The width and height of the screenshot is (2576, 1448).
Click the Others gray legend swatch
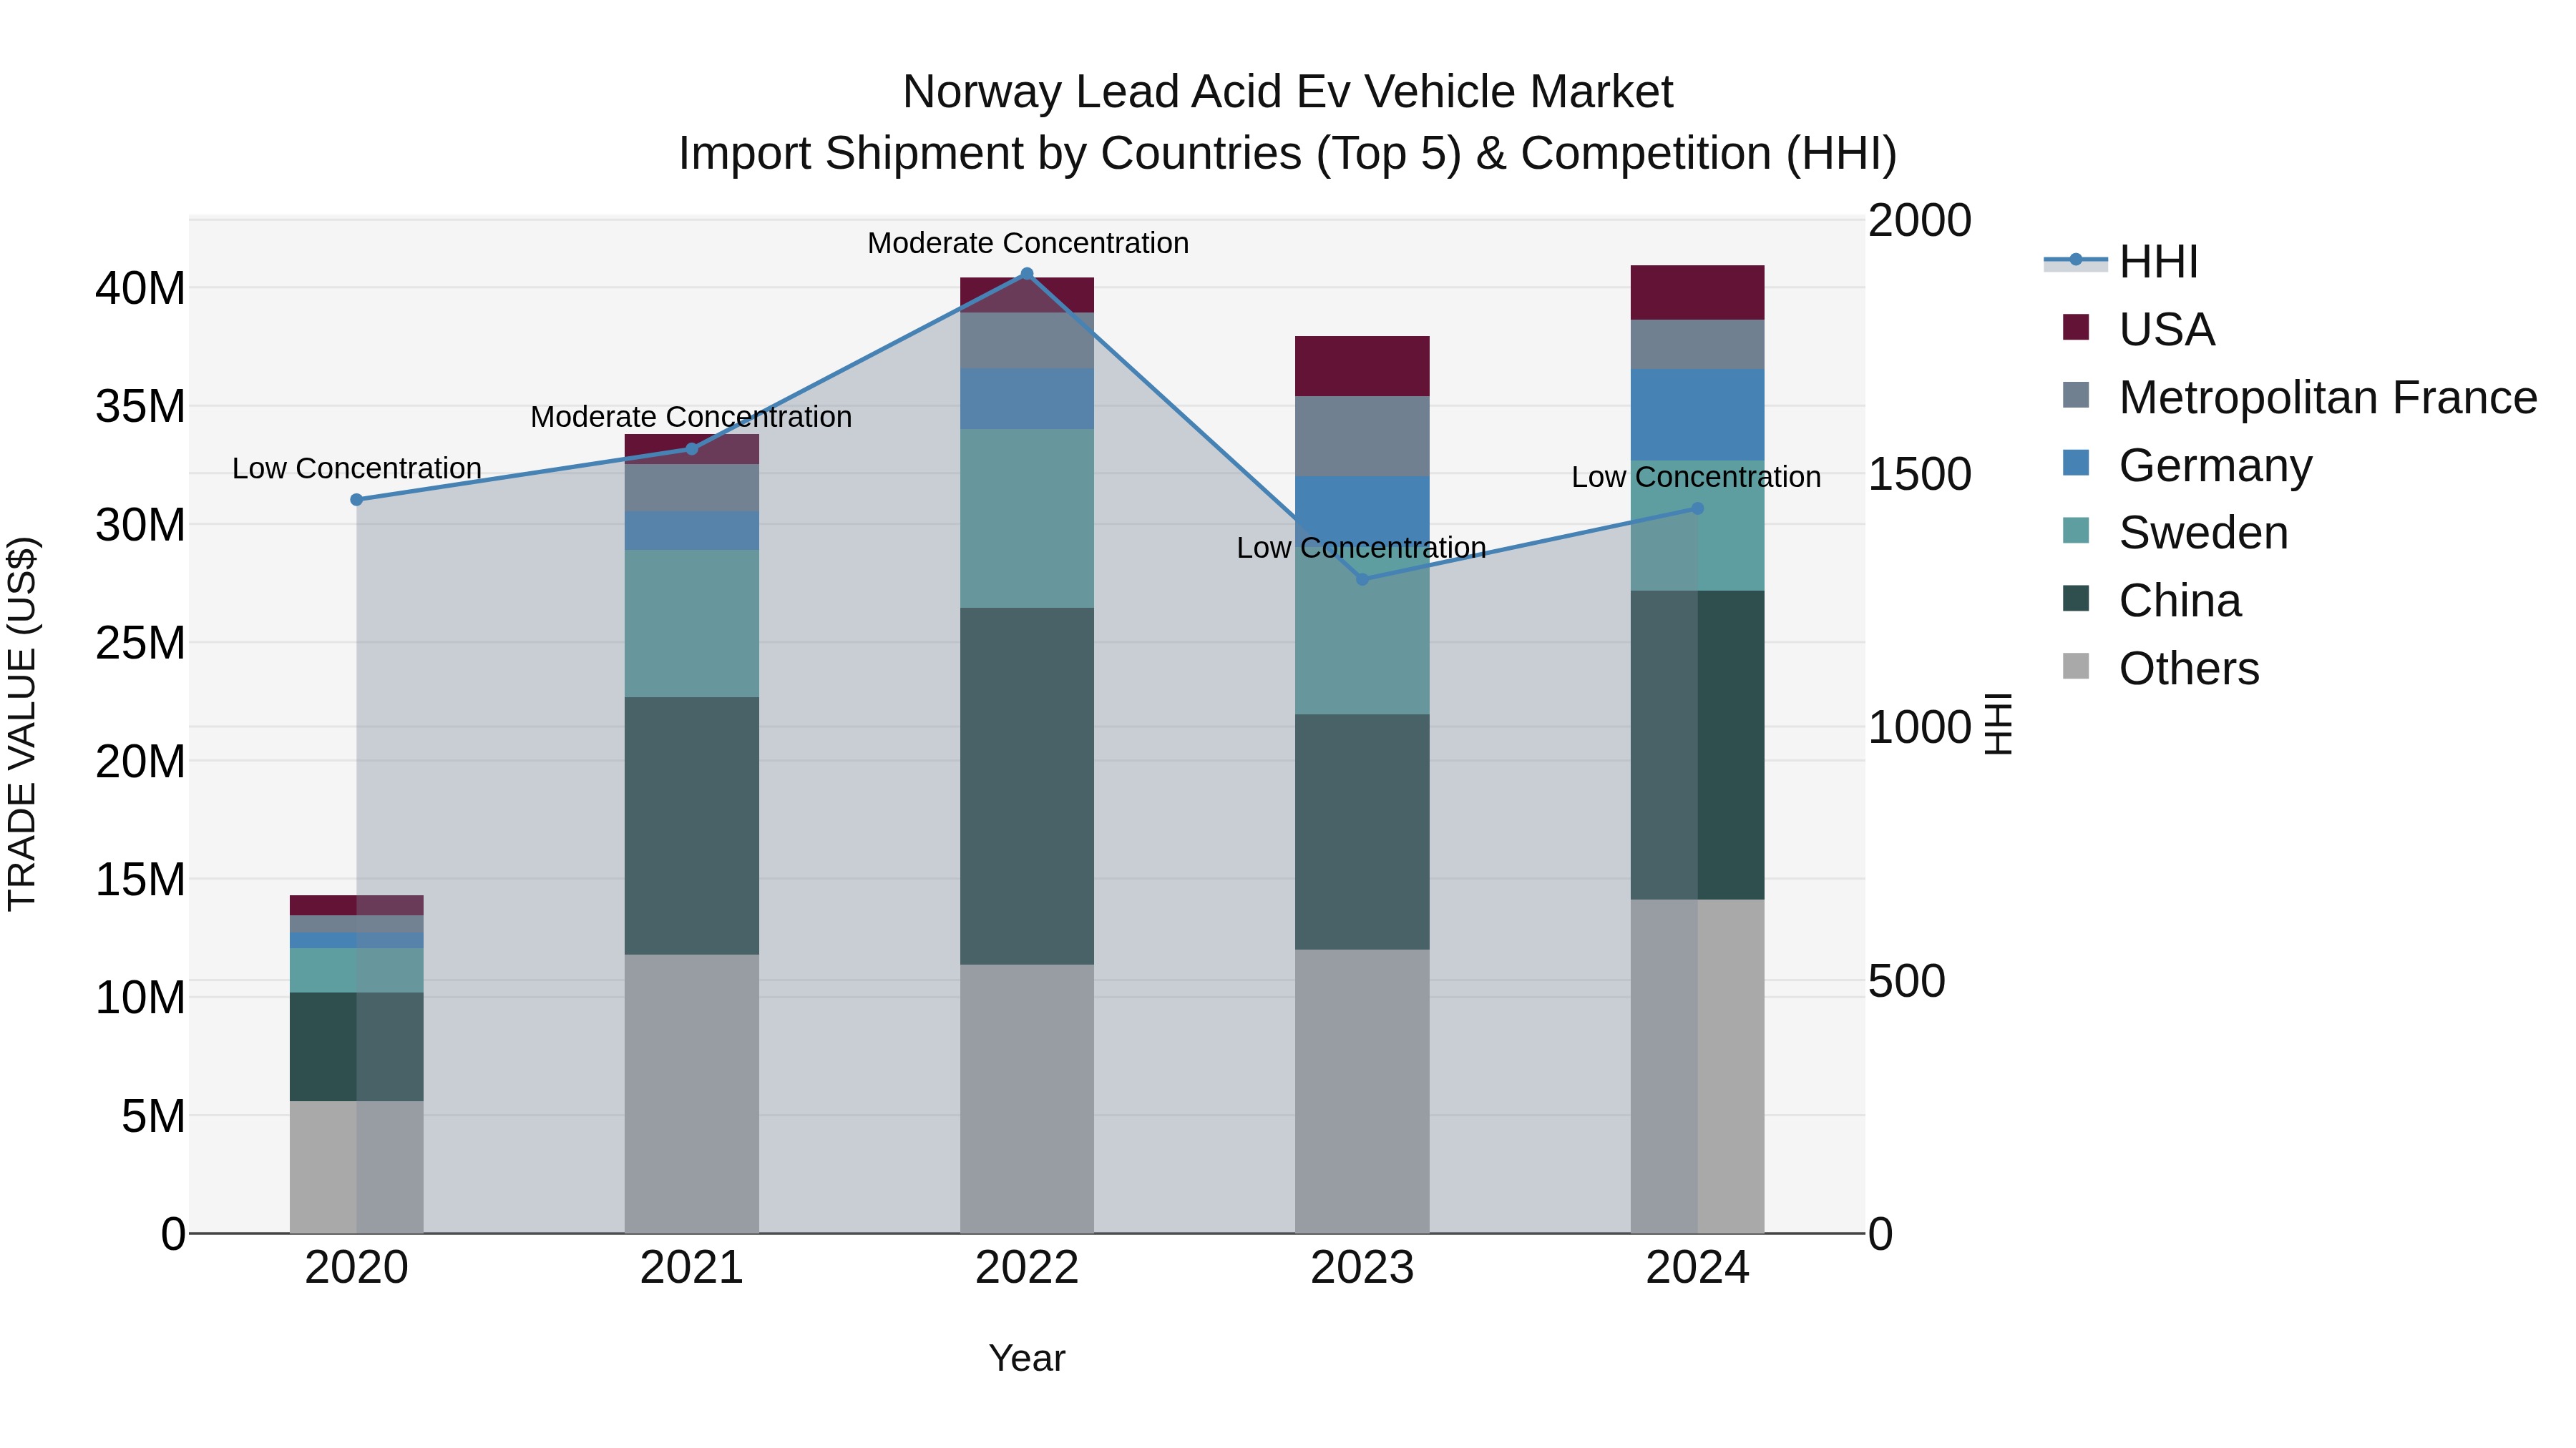(x=2076, y=666)
